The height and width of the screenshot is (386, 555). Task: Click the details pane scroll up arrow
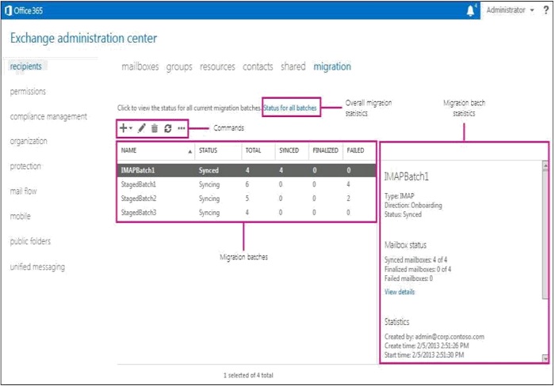(545, 165)
